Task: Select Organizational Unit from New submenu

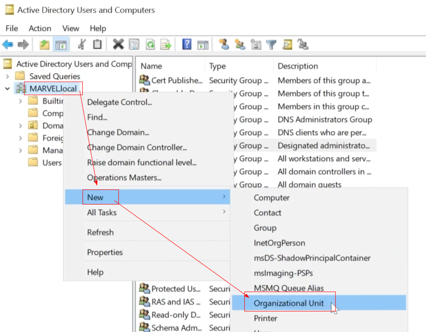Action: tap(289, 303)
